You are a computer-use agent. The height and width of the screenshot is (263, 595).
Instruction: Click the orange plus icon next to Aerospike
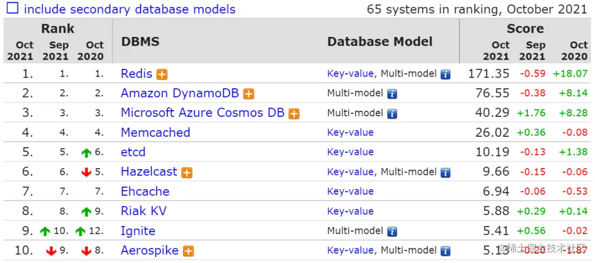pos(188,251)
